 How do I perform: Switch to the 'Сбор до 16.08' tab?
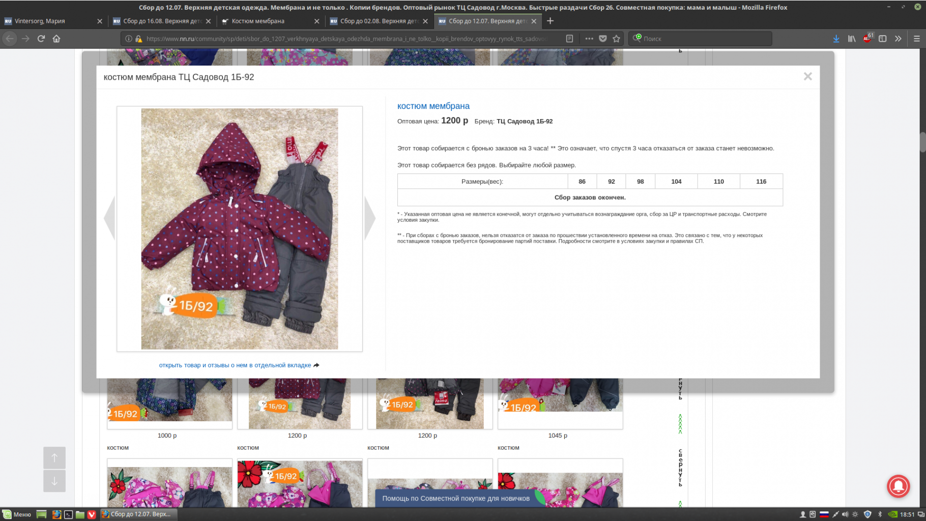click(x=162, y=21)
